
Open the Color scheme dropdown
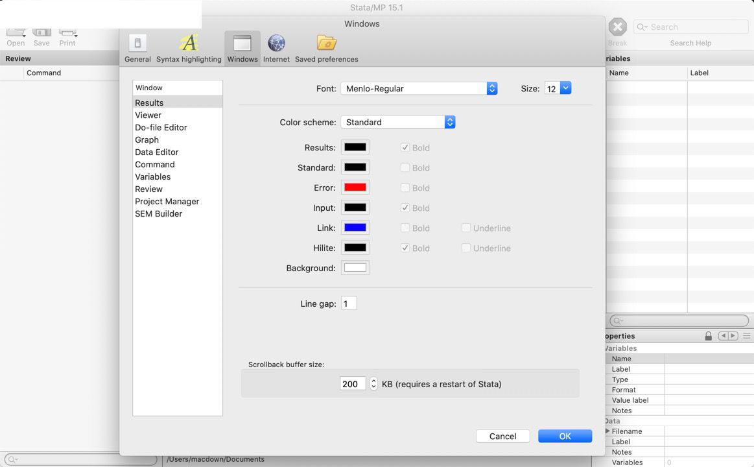[397, 122]
